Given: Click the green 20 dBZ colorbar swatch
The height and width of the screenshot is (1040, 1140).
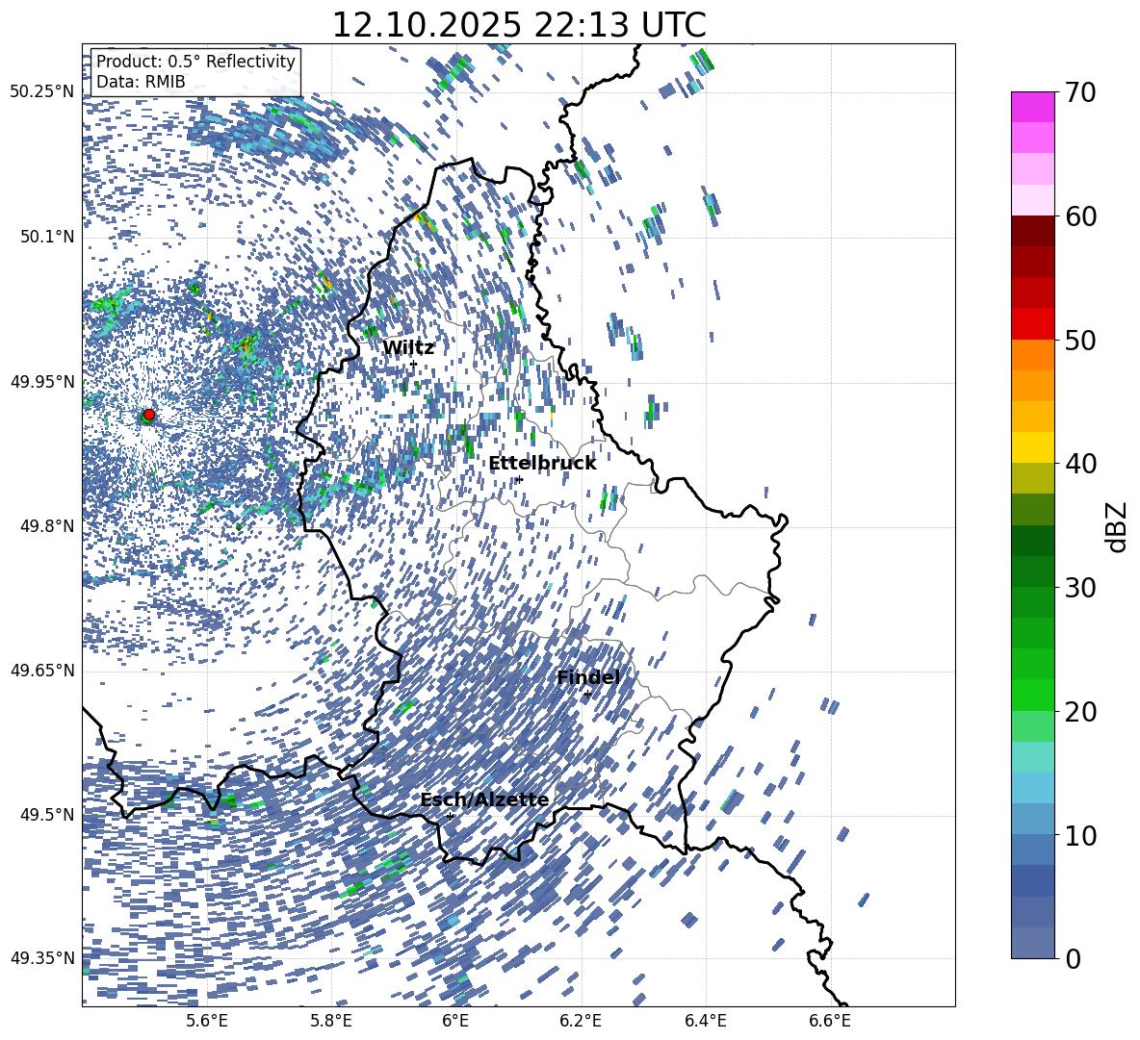Looking at the screenshot, I should 1032,695.
